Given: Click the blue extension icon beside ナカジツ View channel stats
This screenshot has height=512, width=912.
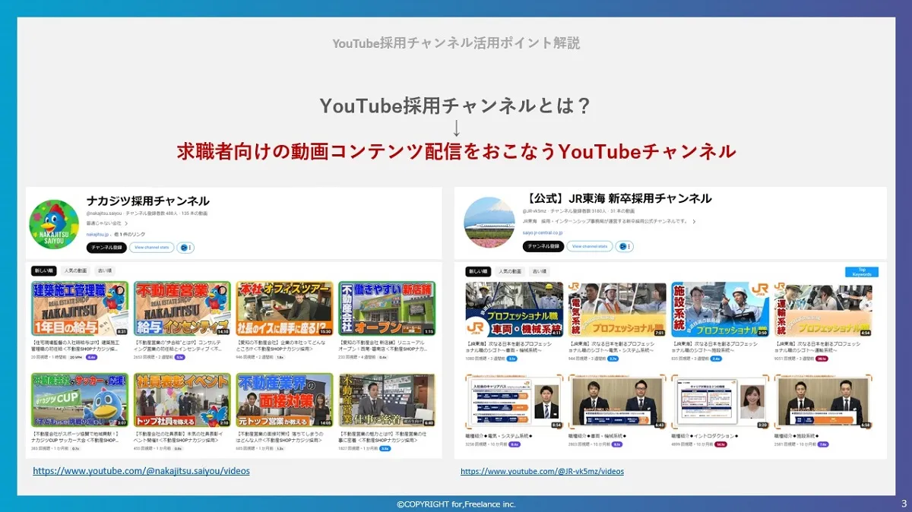Looking at the screenshot, I should pyautogui.click(x=185, y=248).
